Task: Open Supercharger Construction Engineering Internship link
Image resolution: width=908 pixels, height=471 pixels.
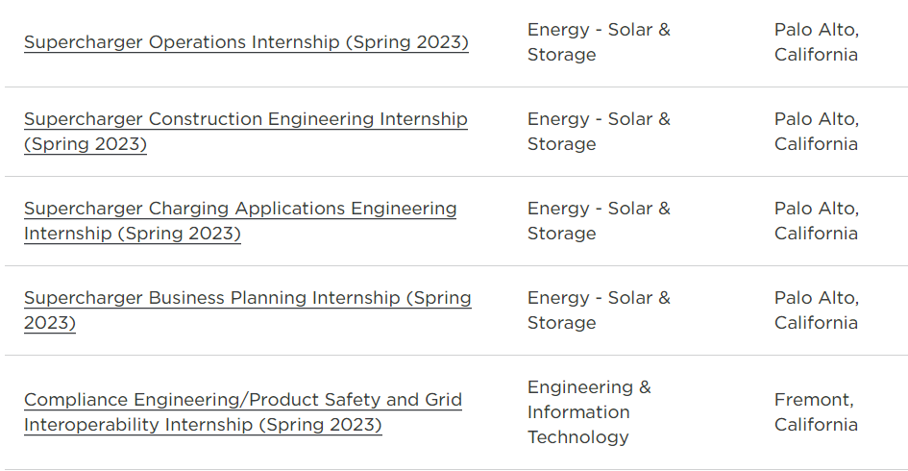Action: (x=246, y=132)
